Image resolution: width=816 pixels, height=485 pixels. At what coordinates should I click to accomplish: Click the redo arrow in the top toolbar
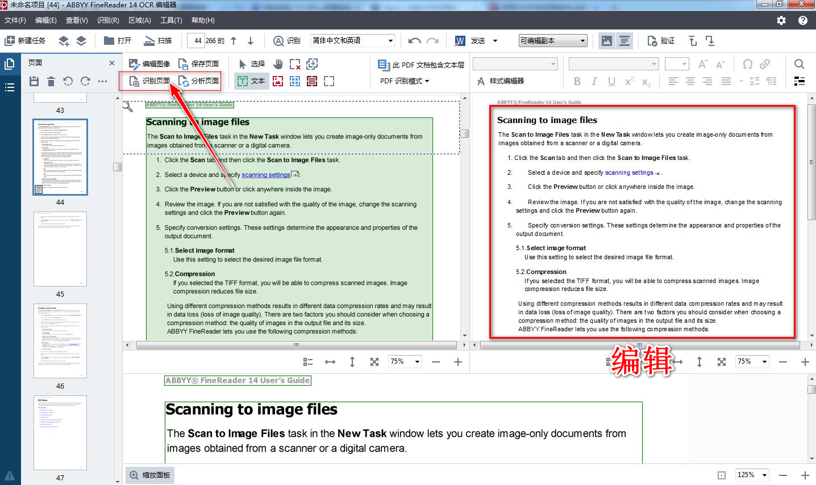(433, 41)
